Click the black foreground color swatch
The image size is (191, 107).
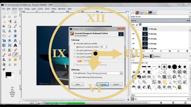click(x=8, y=74)
